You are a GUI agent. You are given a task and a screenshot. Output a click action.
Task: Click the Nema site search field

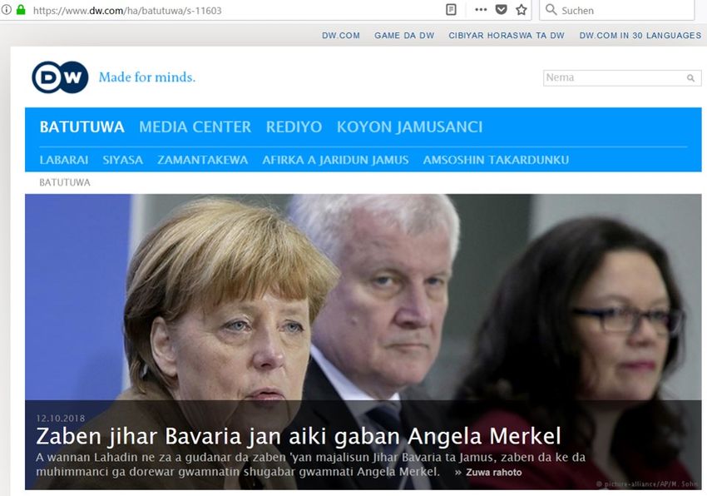tap(614, 78)
